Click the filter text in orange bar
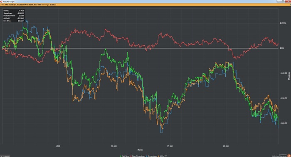 [x=21, y=5]
